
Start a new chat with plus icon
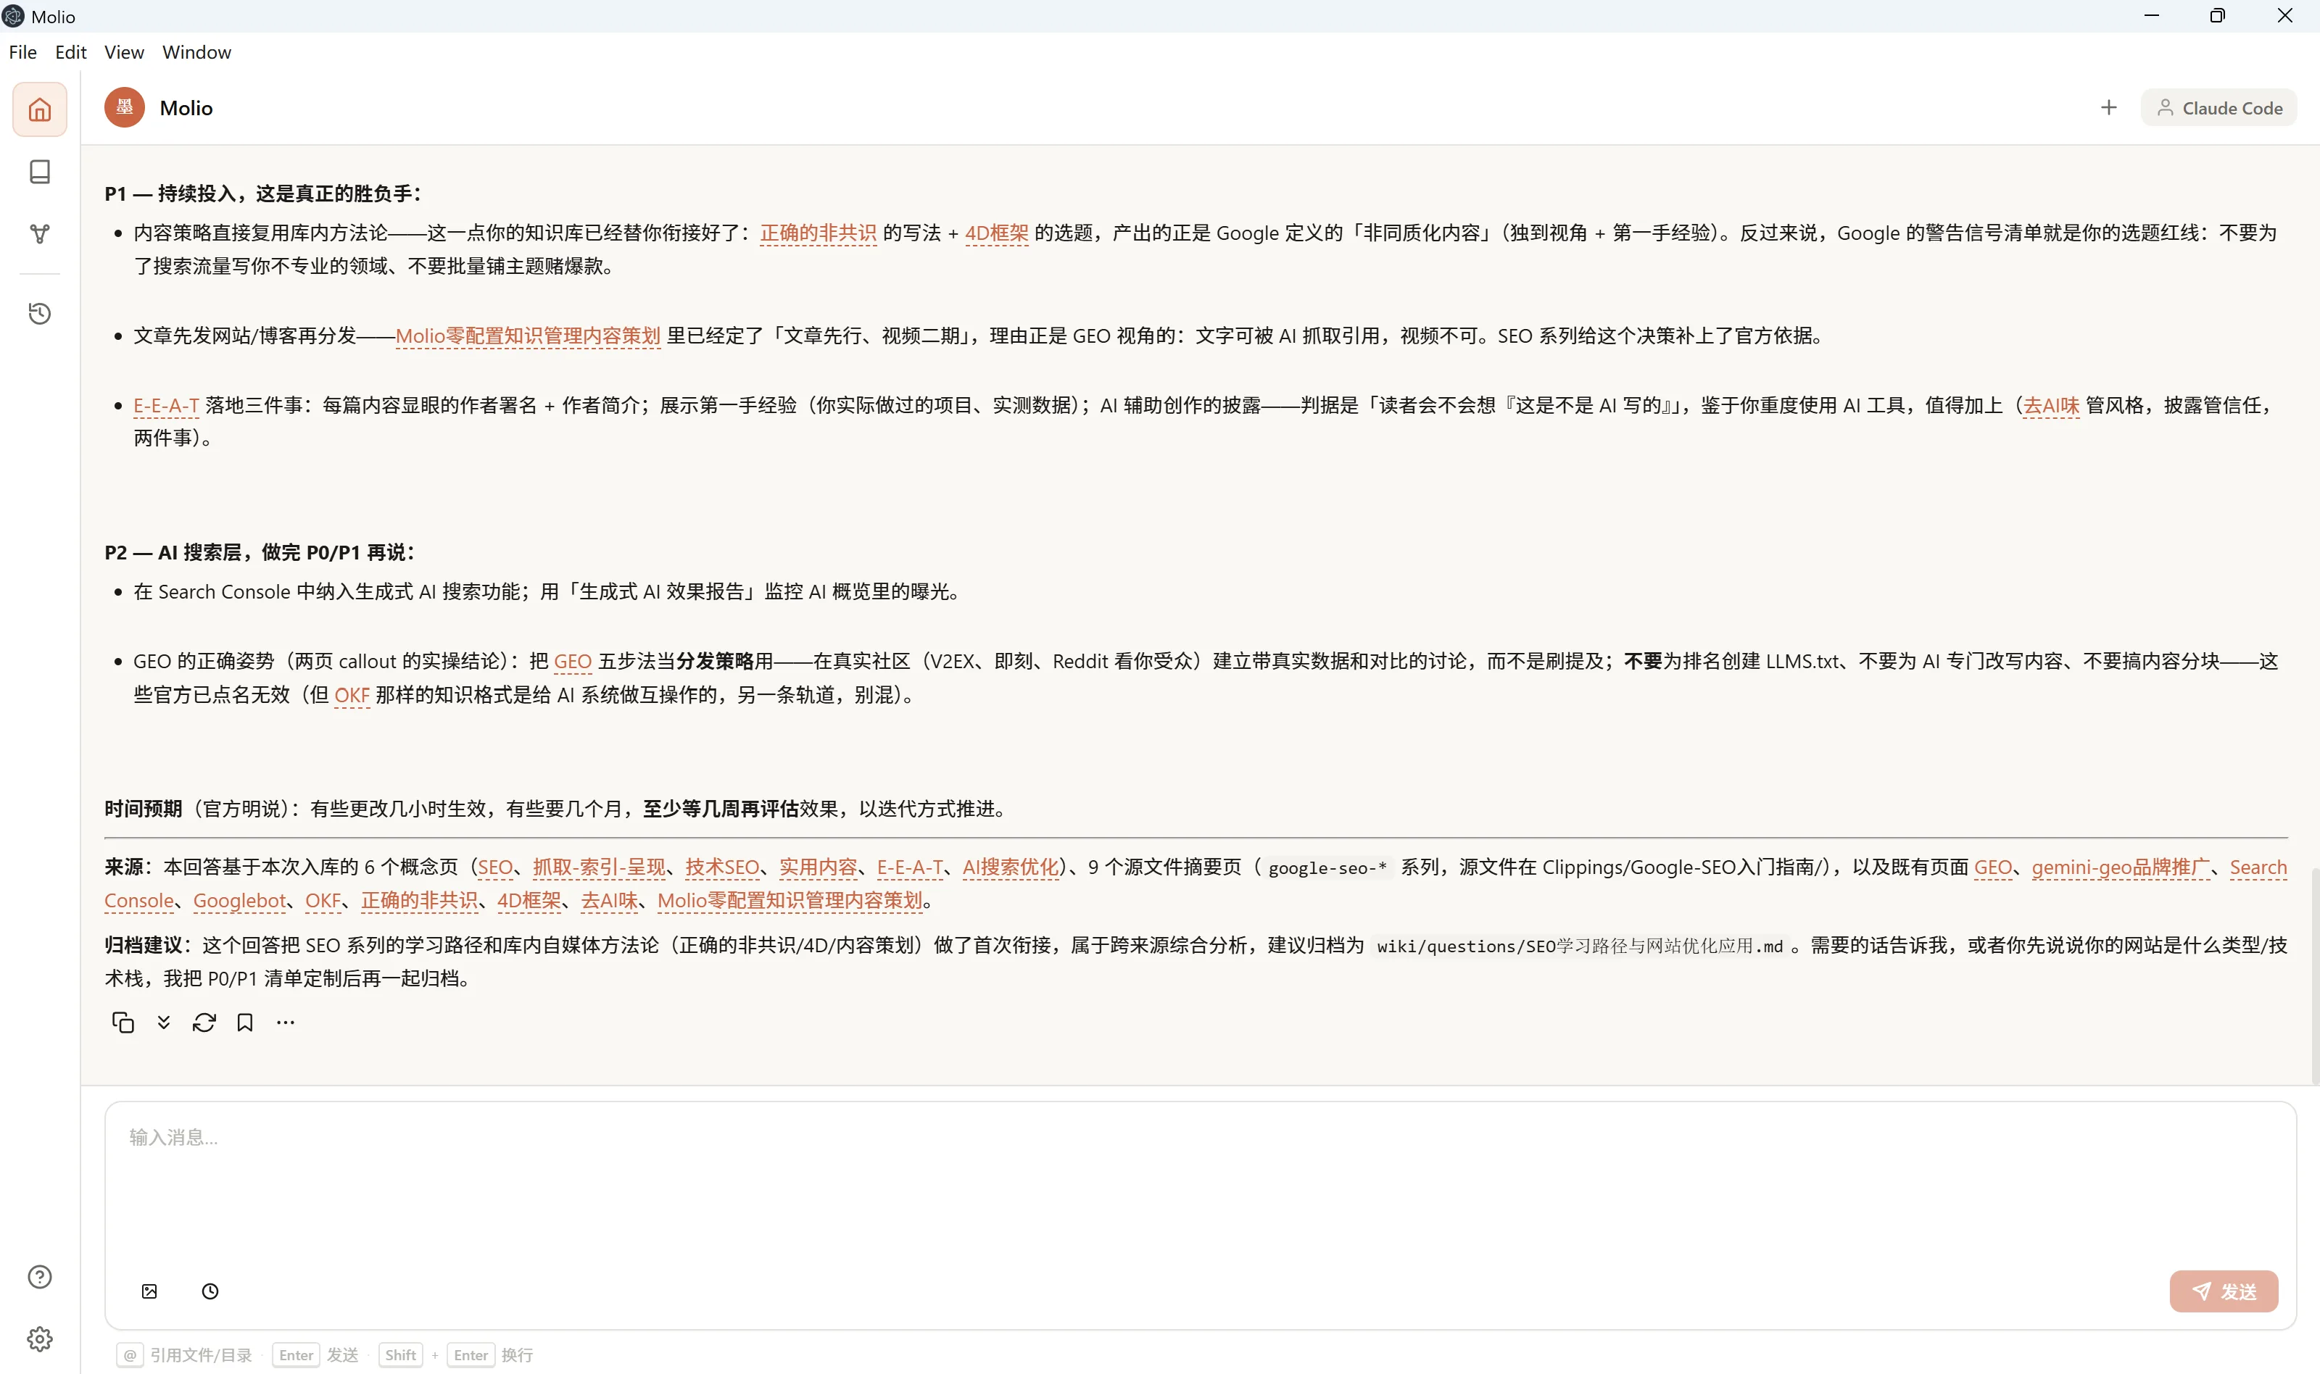2109,107
